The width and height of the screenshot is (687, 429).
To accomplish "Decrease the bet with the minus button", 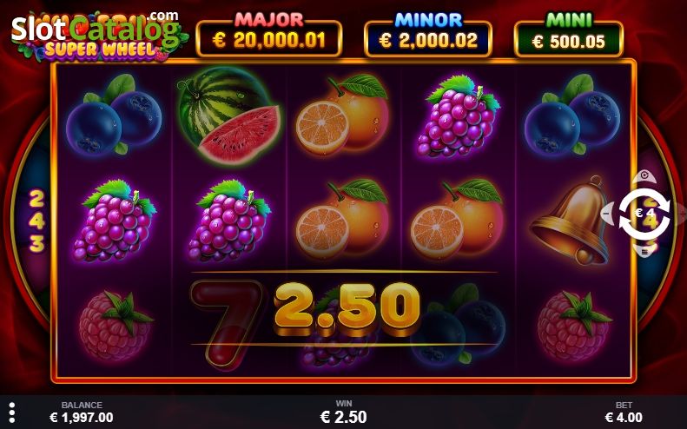I will tap(606, 214).
